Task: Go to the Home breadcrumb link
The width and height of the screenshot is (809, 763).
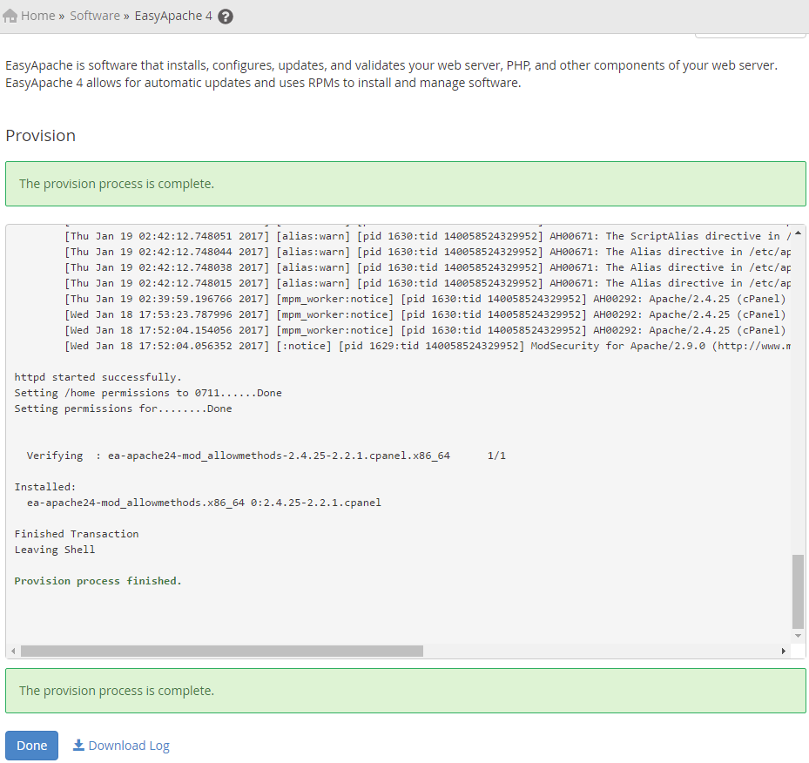Action: pos(37,16)
